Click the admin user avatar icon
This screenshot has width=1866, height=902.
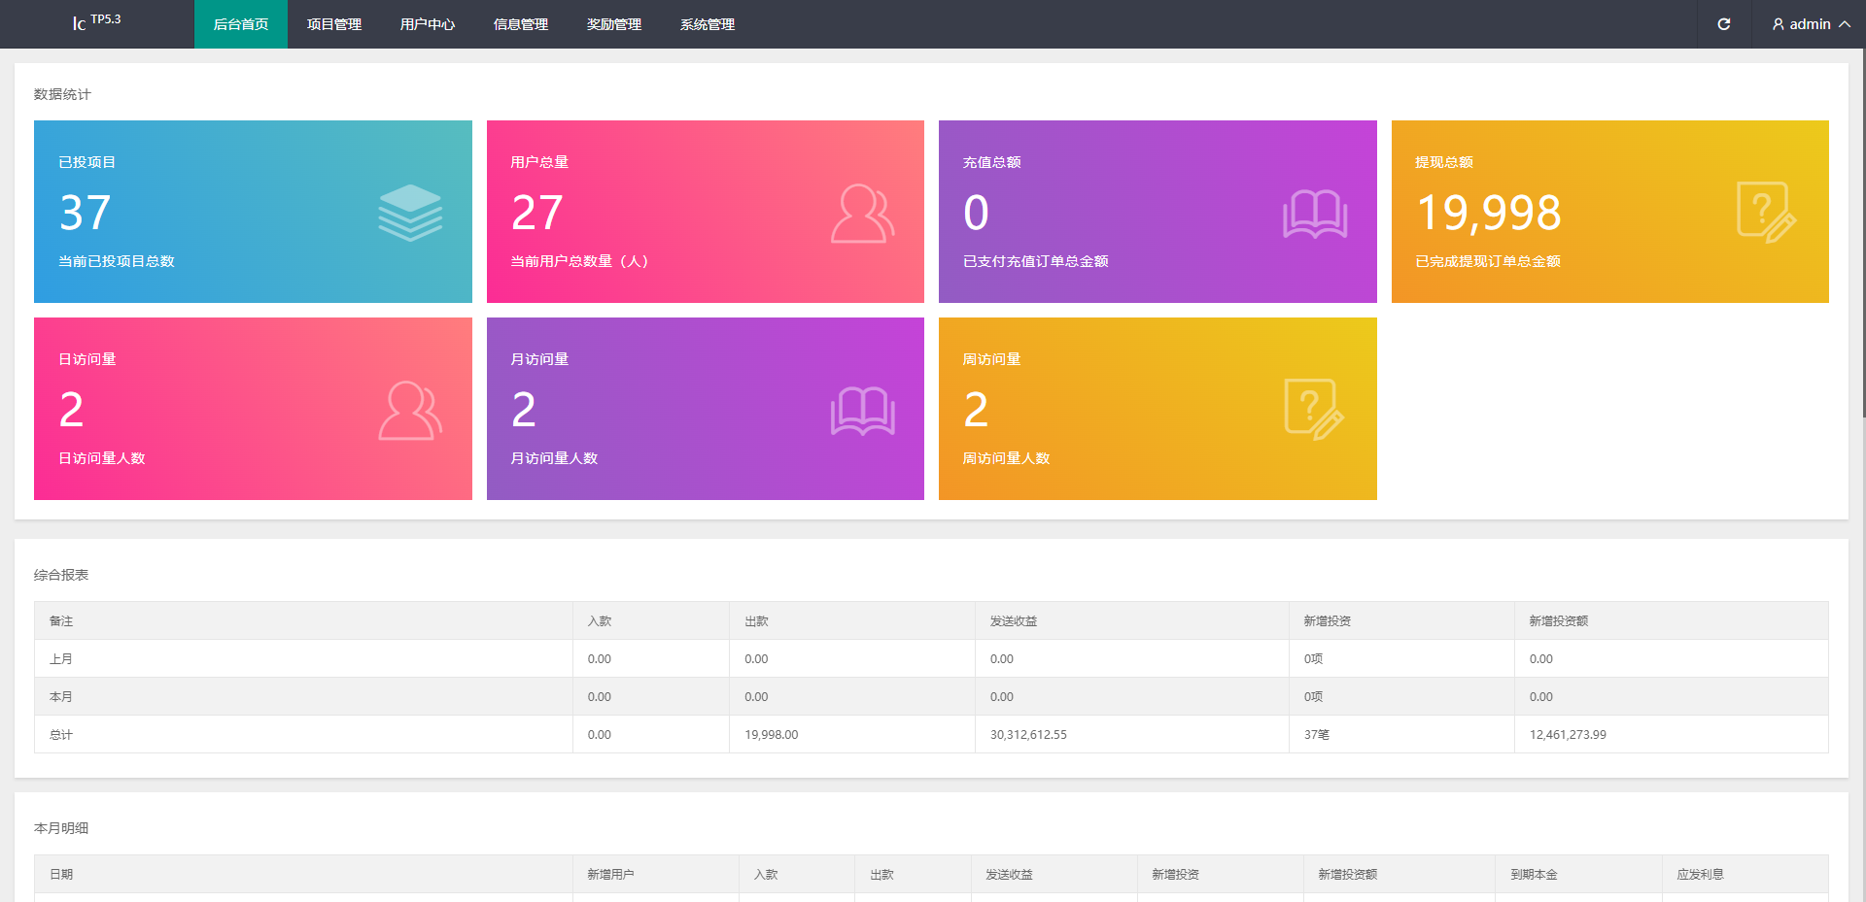click(1778, 24)
